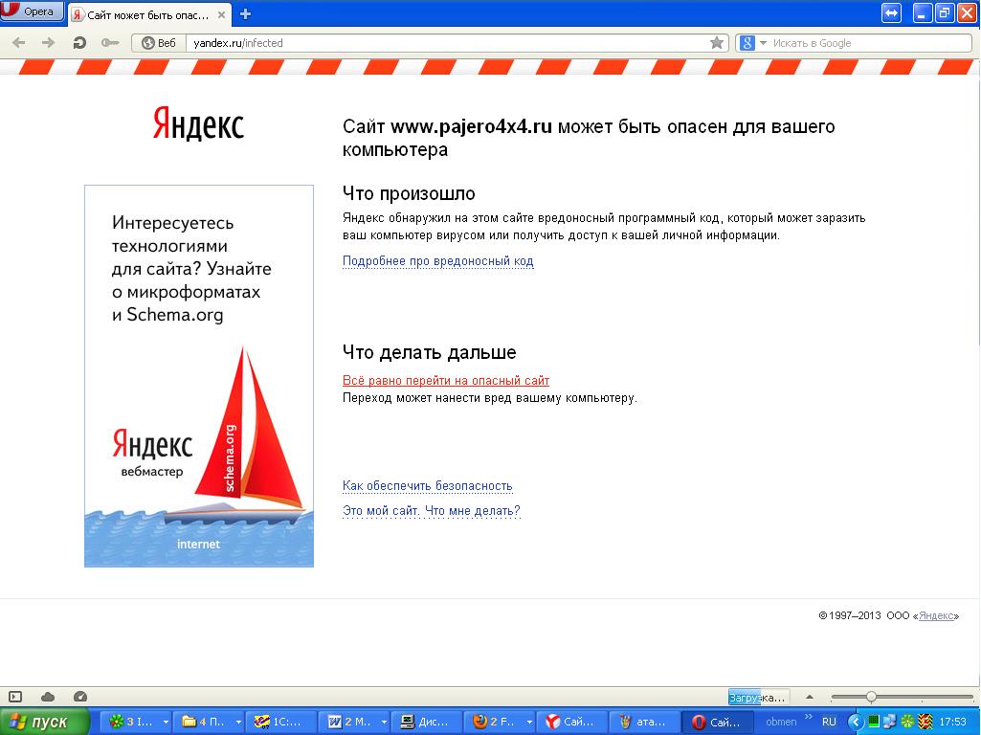Screen dimensions: 981x735
Task: Toggle the Opera Turbo status bar icon
Action: tap(80, 697)
